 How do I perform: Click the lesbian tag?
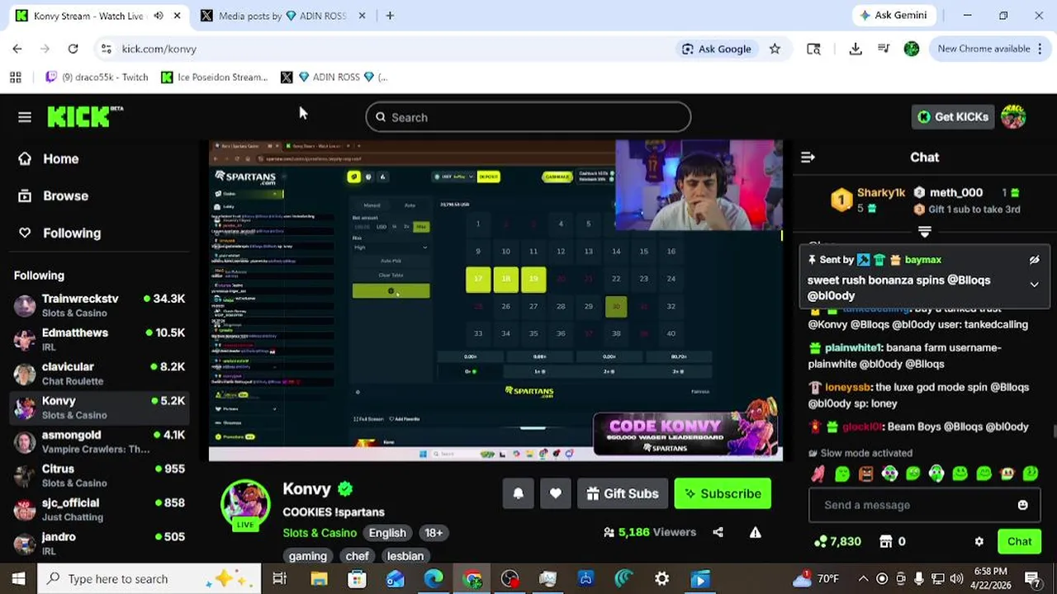405,555
